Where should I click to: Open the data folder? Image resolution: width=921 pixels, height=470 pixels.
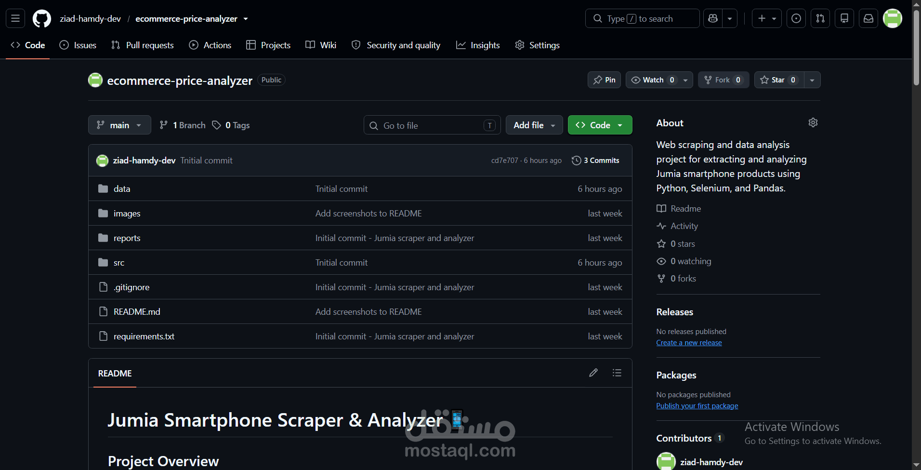(x=122, y=189)
